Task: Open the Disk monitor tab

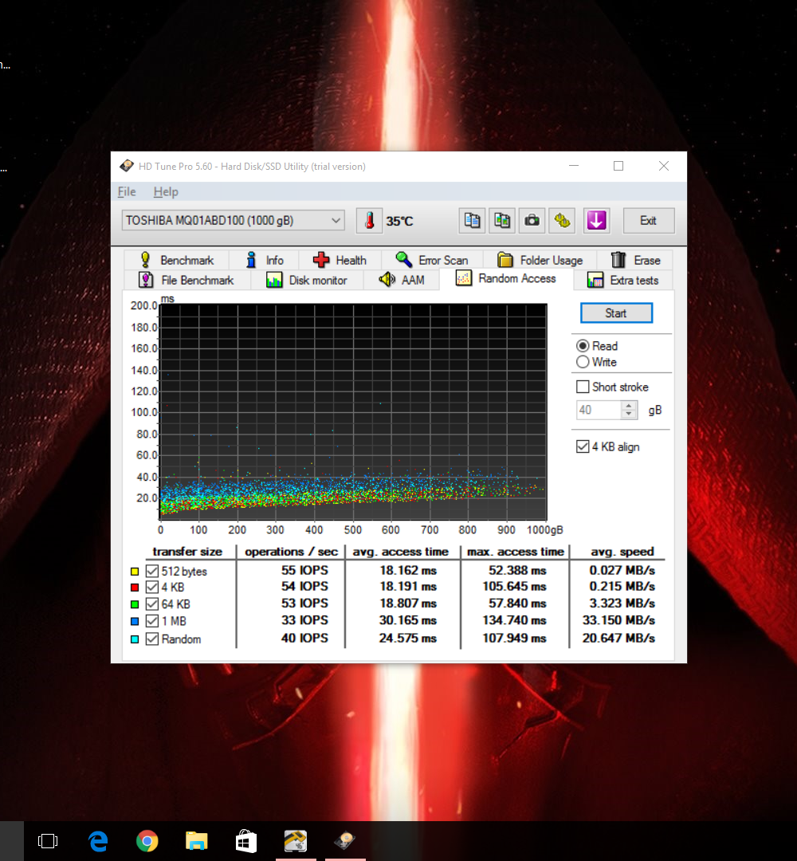Action: click(307, 280)
